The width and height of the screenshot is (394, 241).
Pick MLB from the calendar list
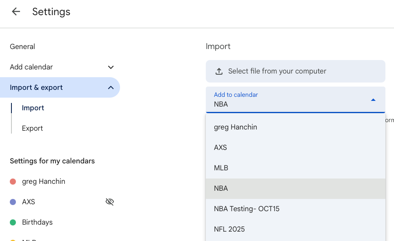[x=221, y=168]
